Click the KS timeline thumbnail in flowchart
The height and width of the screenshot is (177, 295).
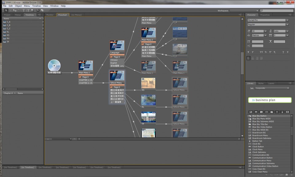pos(148,83)
